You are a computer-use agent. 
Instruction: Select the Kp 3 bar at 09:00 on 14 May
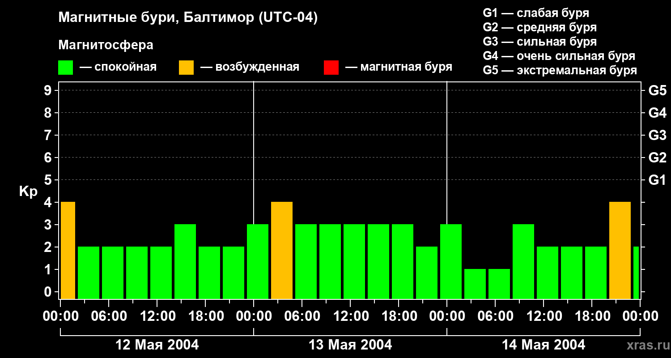(523, 261)
